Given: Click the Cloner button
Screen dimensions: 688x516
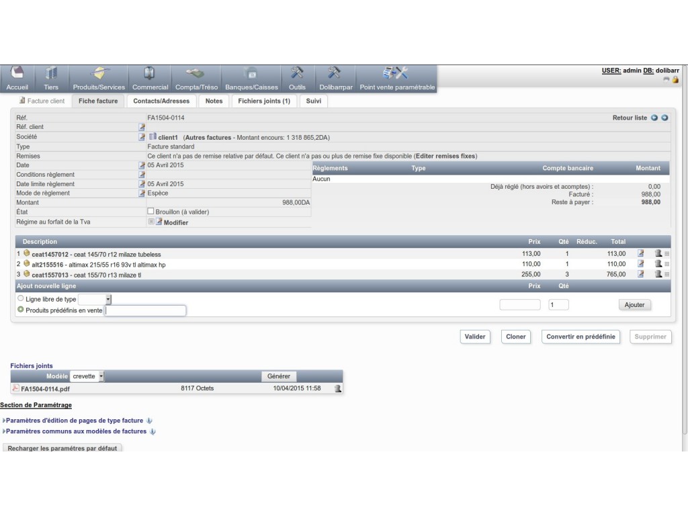Looking at the screenshot, I should pos(515,337).
